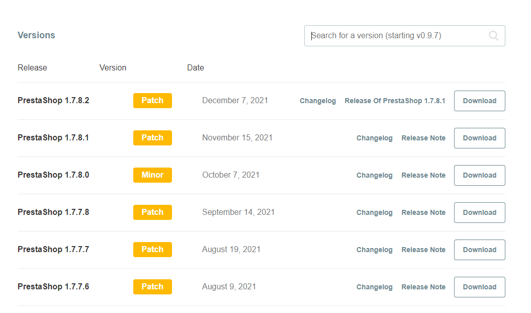The height and width of the screenshot is (313, 531).
Task: Download PrestaShop 1.7.8.0
Action: click(x=479, y=175)
